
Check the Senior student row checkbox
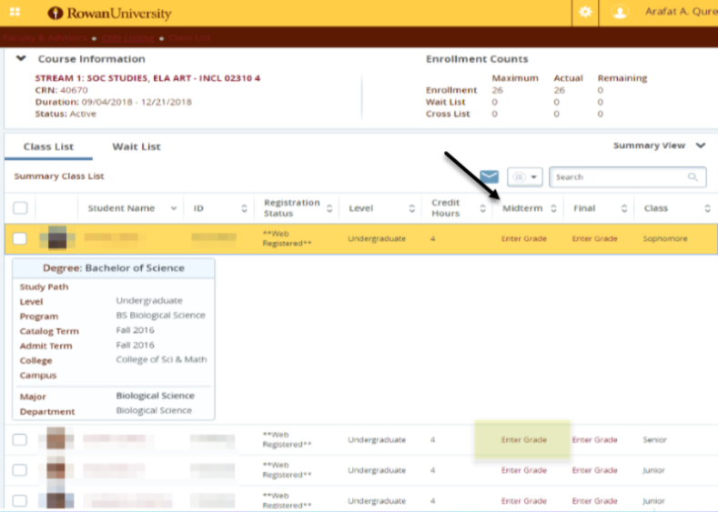(20, 440)
